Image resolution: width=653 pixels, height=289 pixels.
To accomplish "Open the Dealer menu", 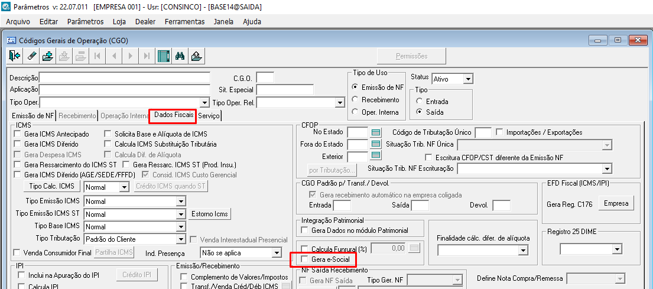I will point(145,22).
